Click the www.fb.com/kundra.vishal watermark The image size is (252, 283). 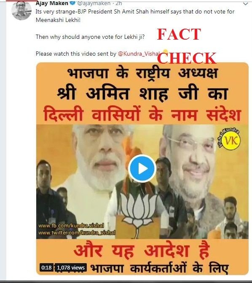71,226
